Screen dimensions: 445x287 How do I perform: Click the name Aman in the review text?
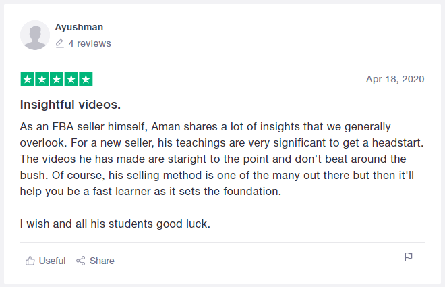166,127
